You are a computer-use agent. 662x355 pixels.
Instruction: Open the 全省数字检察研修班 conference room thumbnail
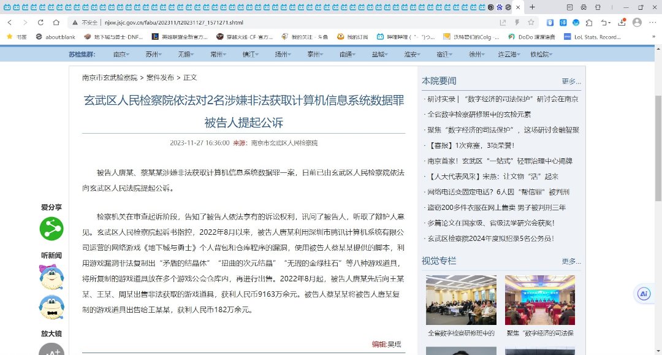coord(461,300)
